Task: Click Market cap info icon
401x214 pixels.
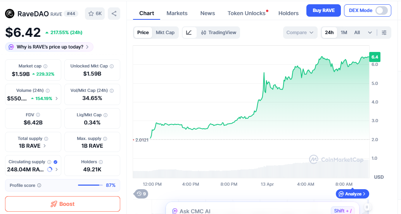Action: click(45, 66)
